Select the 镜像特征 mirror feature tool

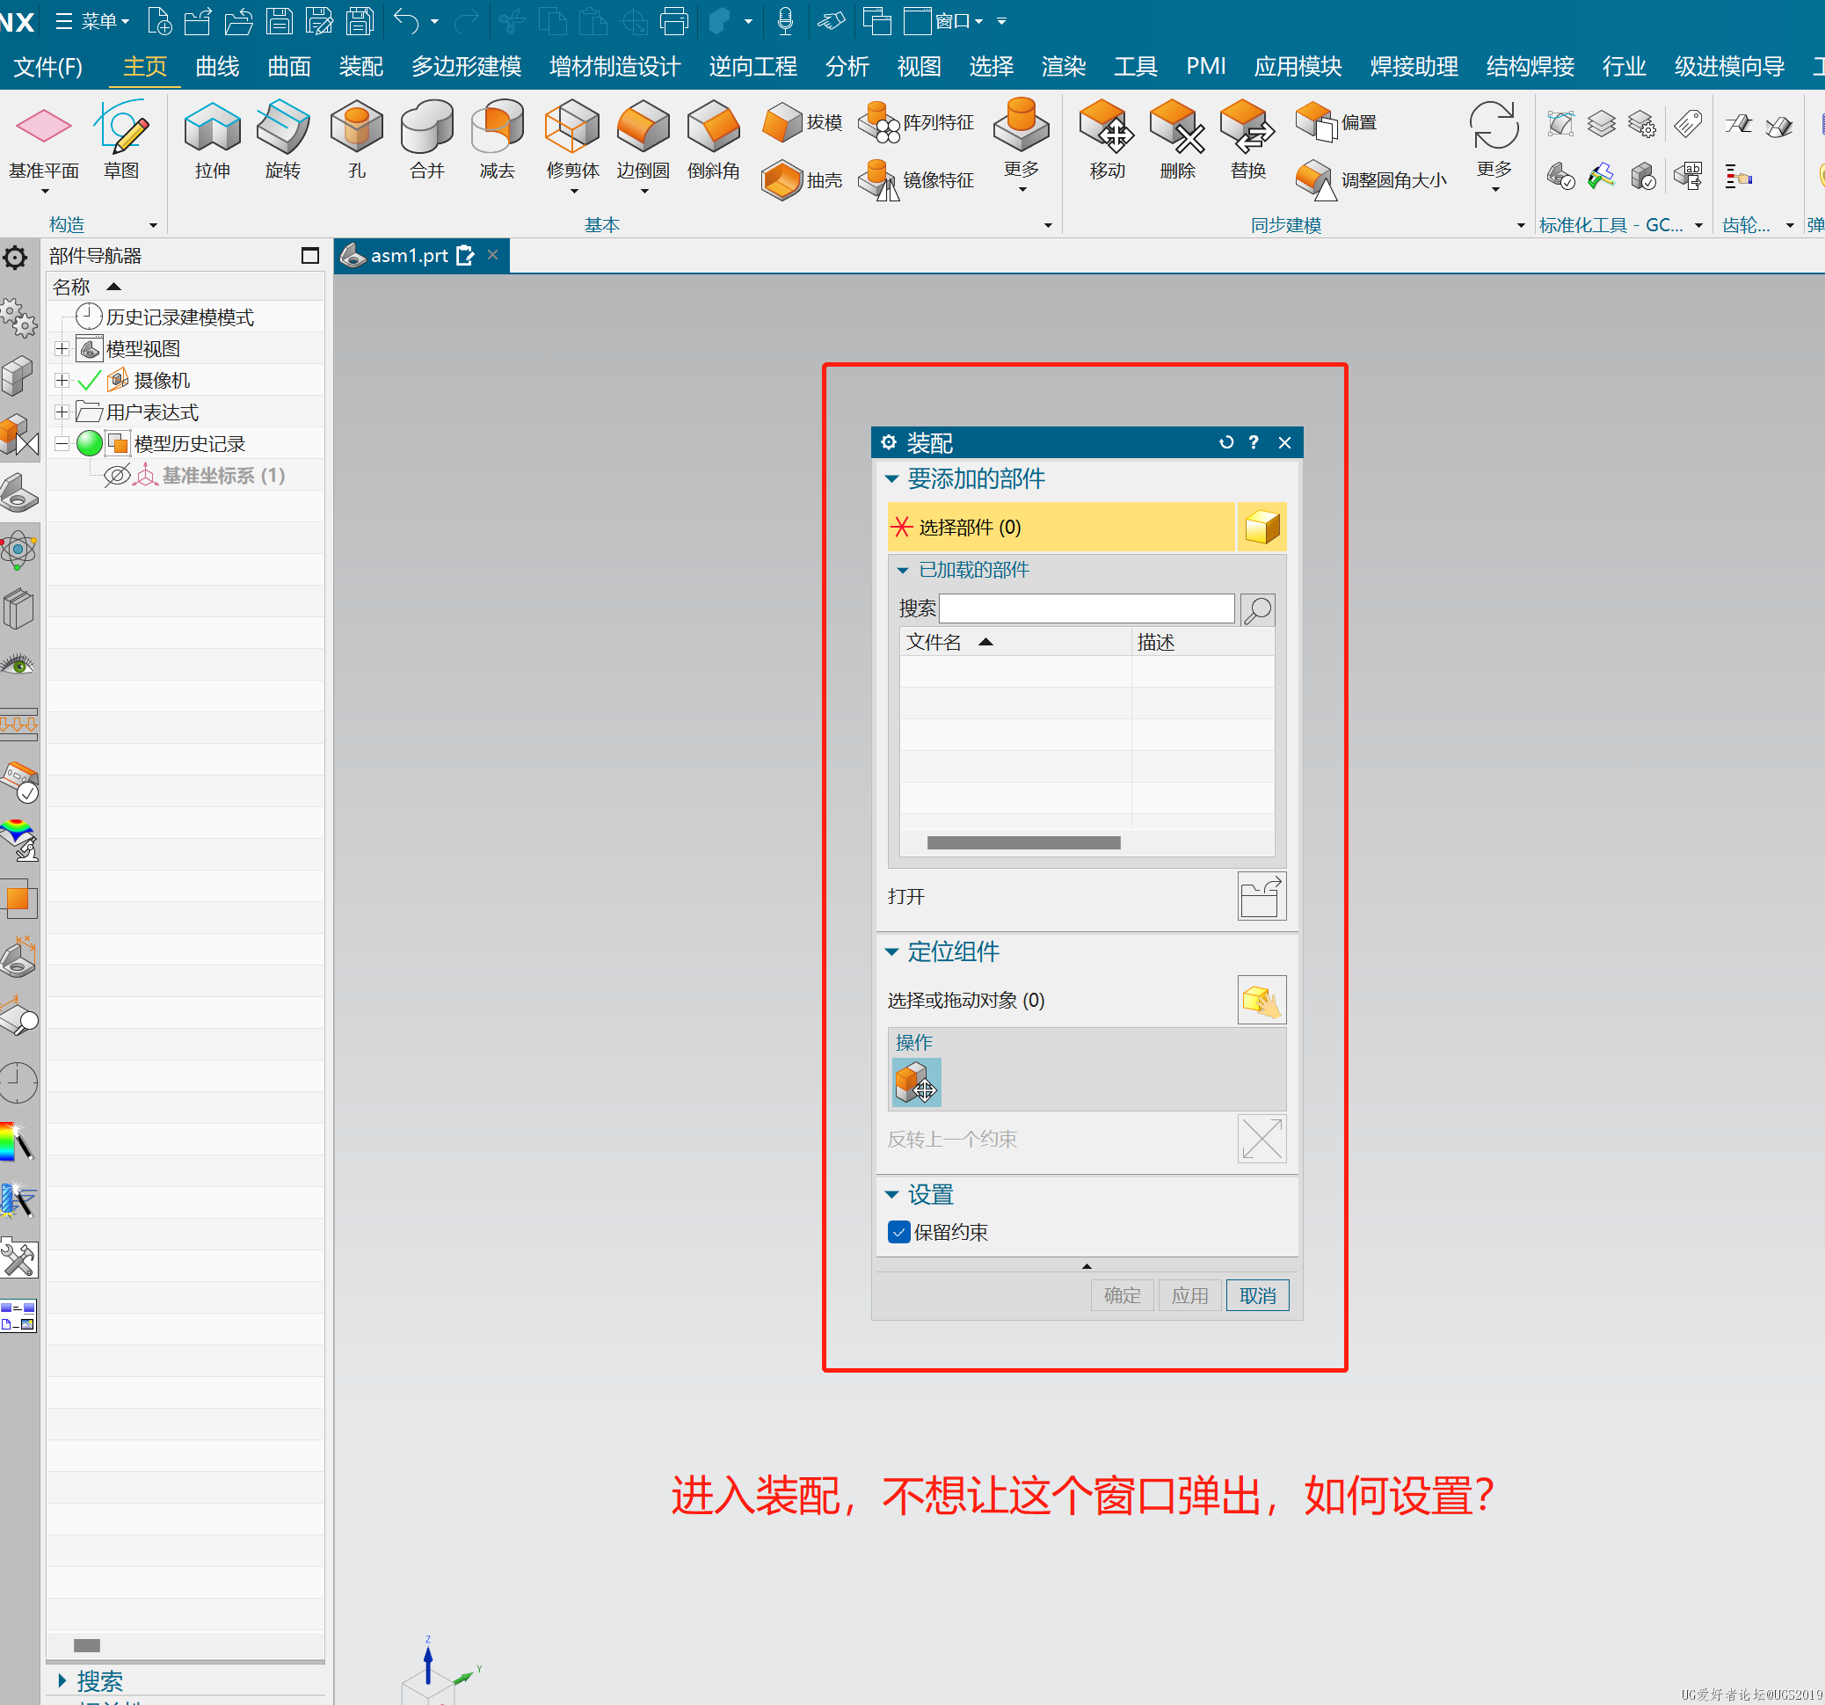click(x=915, y=180)
